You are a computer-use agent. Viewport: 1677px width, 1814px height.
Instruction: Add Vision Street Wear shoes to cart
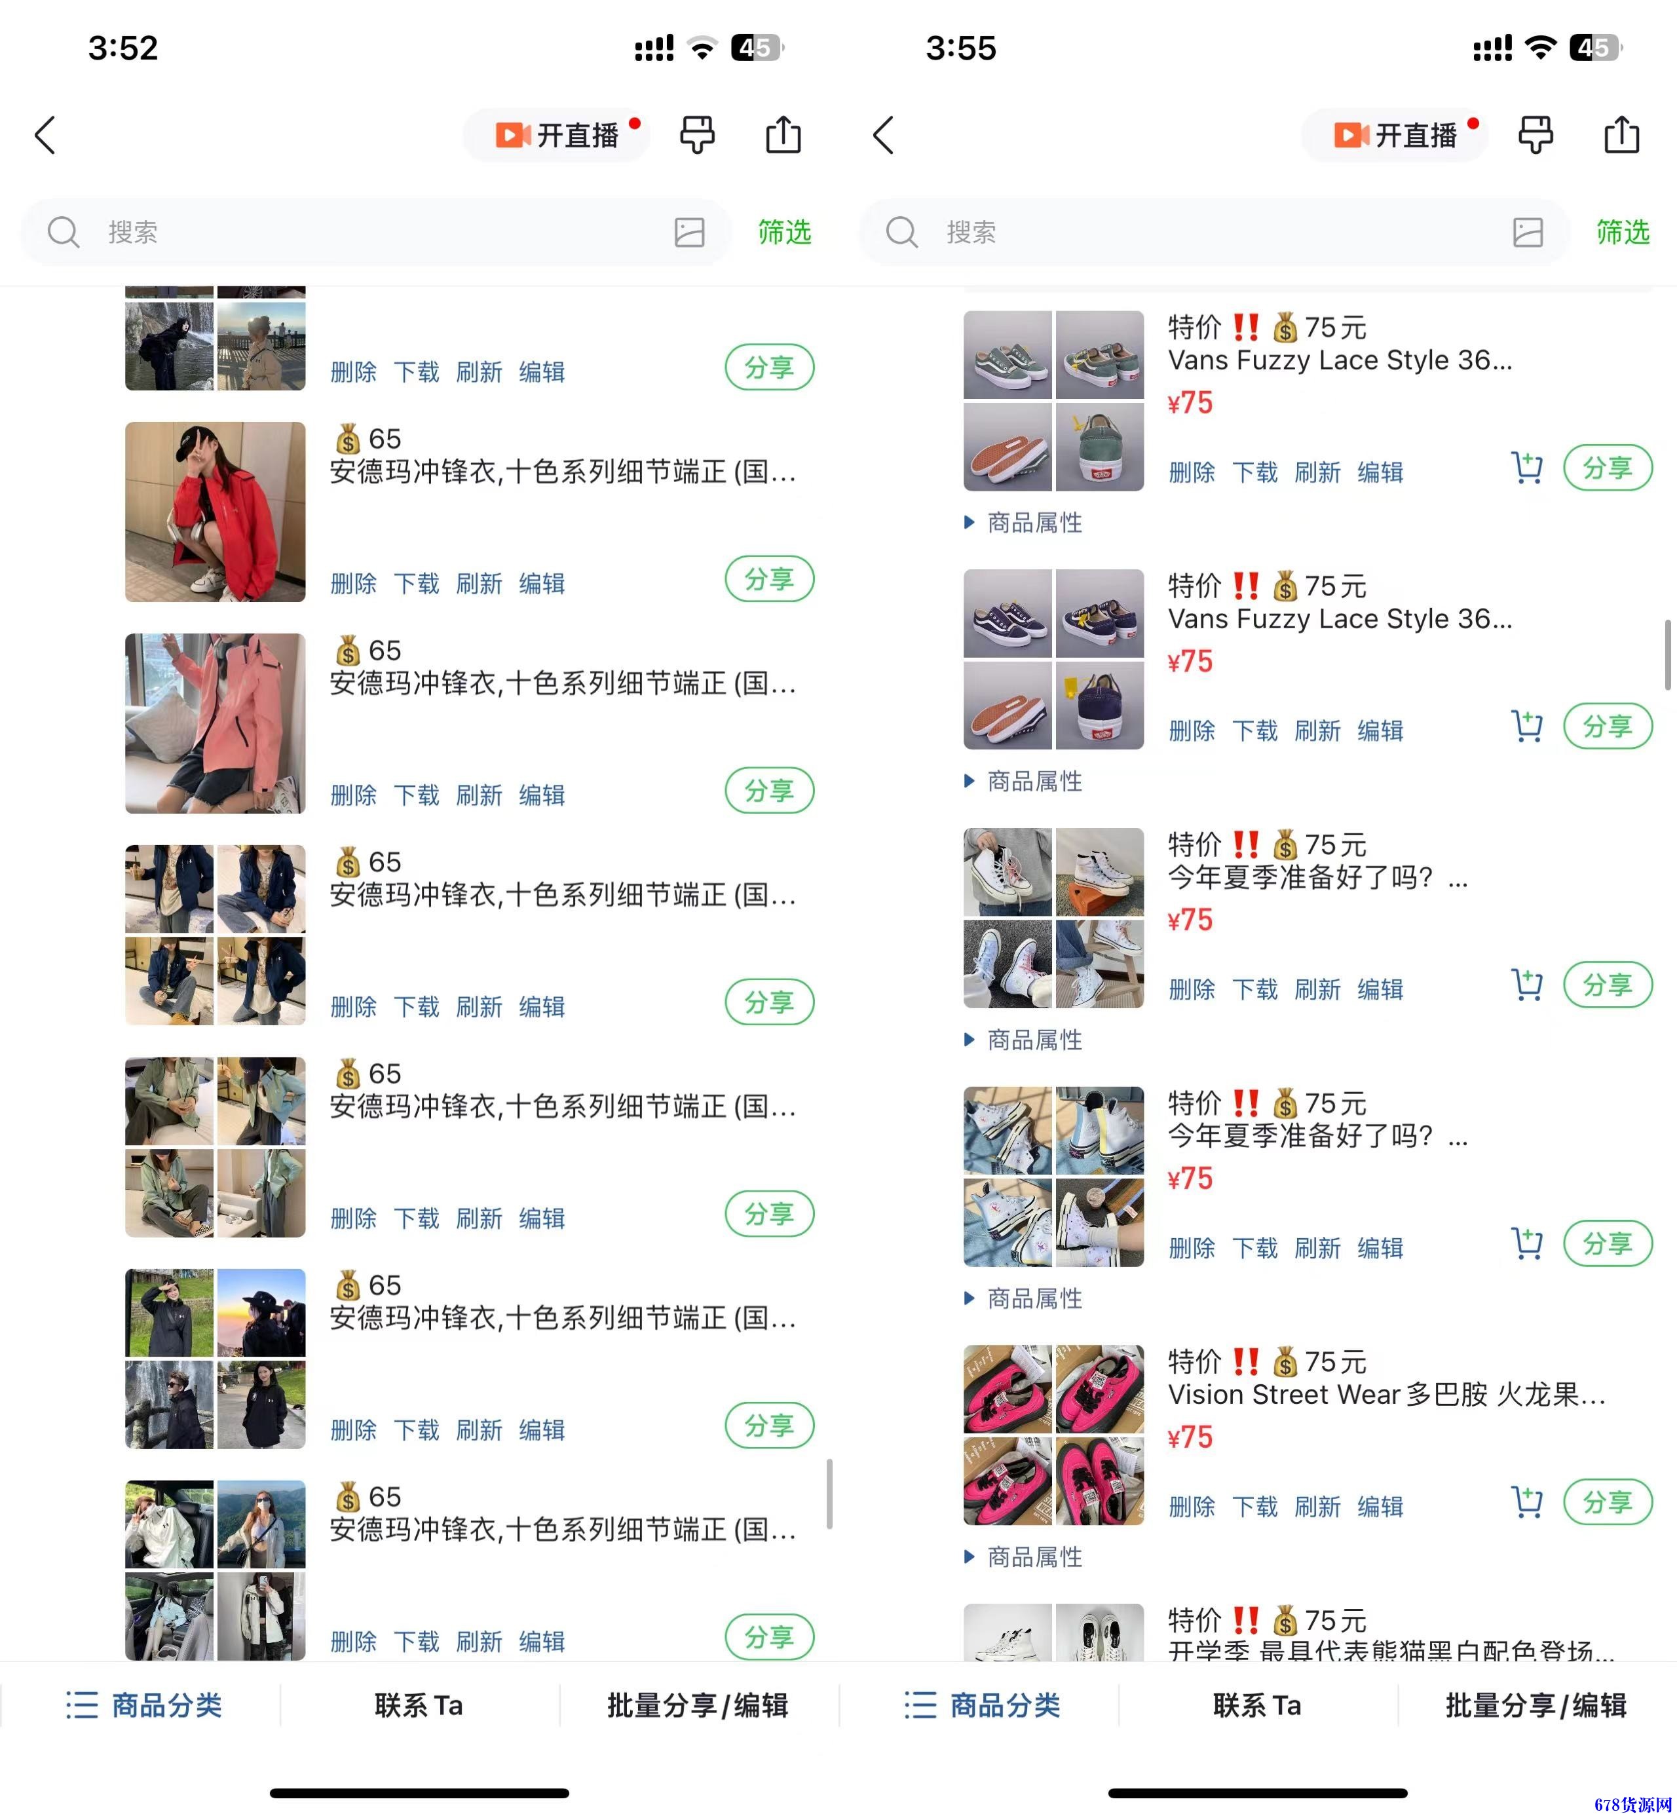pyautogui.click(x=1527, y=1502)
